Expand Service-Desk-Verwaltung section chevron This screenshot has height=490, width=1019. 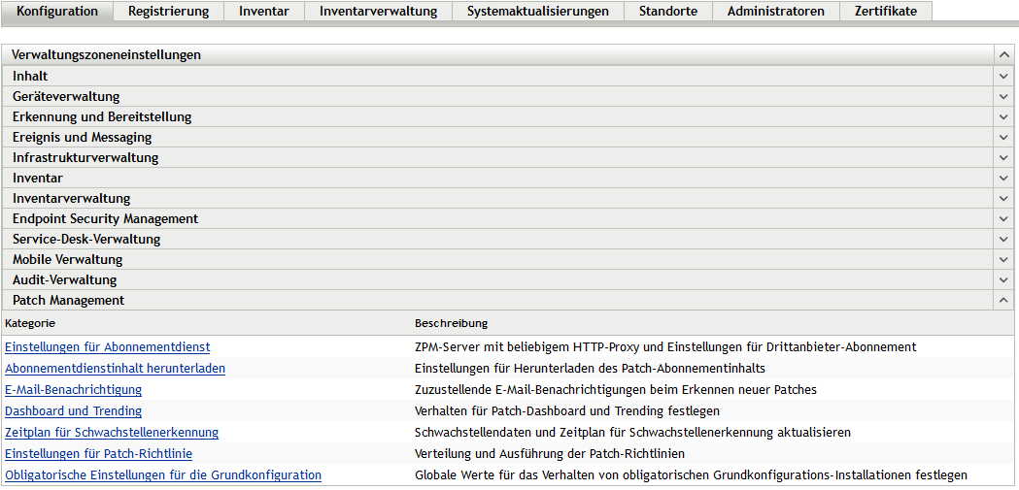pos(1003,239)
